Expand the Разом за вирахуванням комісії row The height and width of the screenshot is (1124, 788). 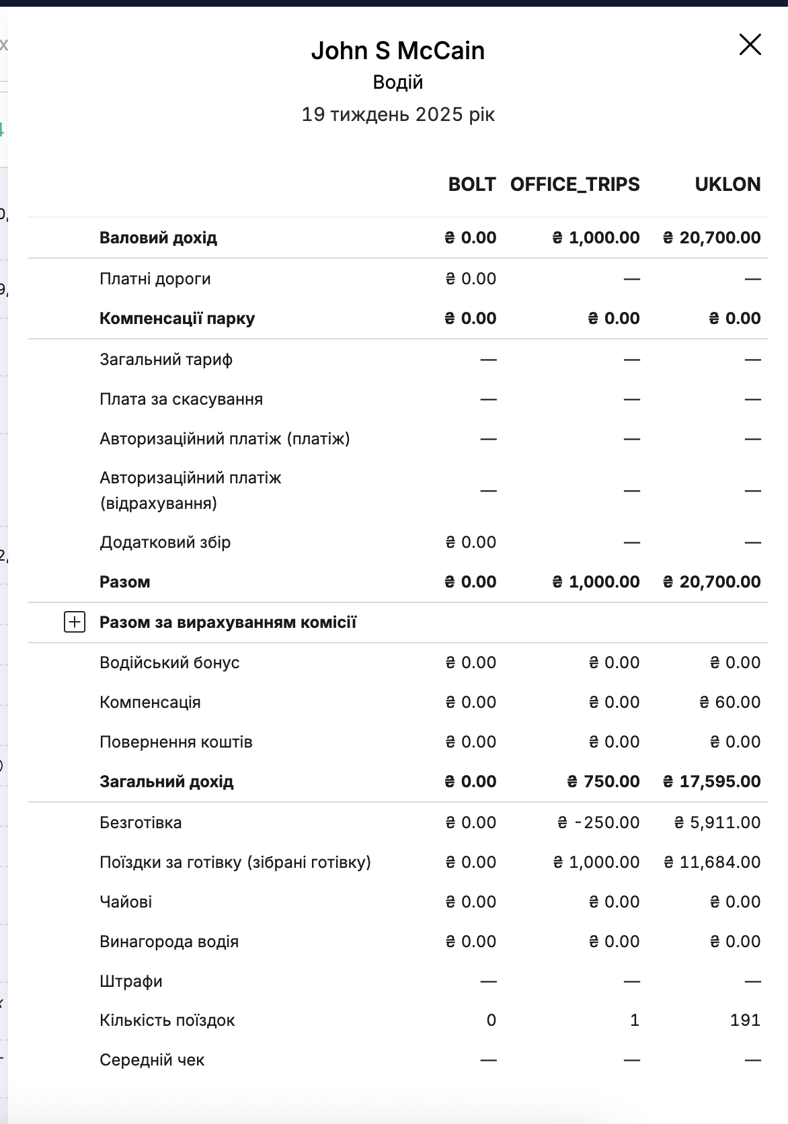pos(74,622)
